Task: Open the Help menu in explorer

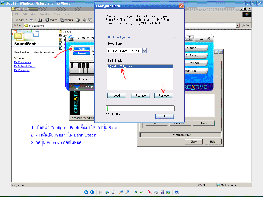Action: coord(66,14)
